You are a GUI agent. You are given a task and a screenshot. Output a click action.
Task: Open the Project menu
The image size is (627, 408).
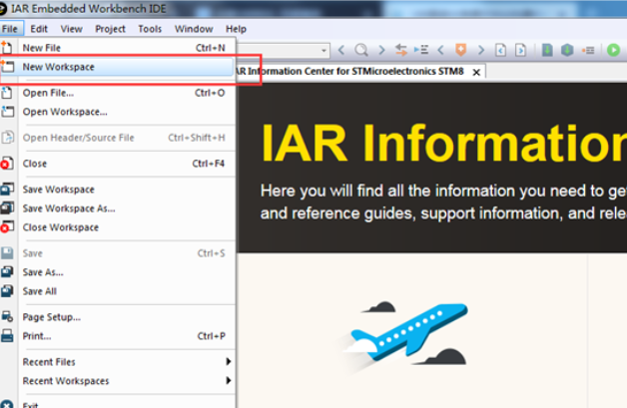coord(110,29)
